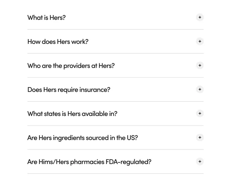
Task: Reveal the answer about pharmacies being FDA-regulated
Action: 115,162
